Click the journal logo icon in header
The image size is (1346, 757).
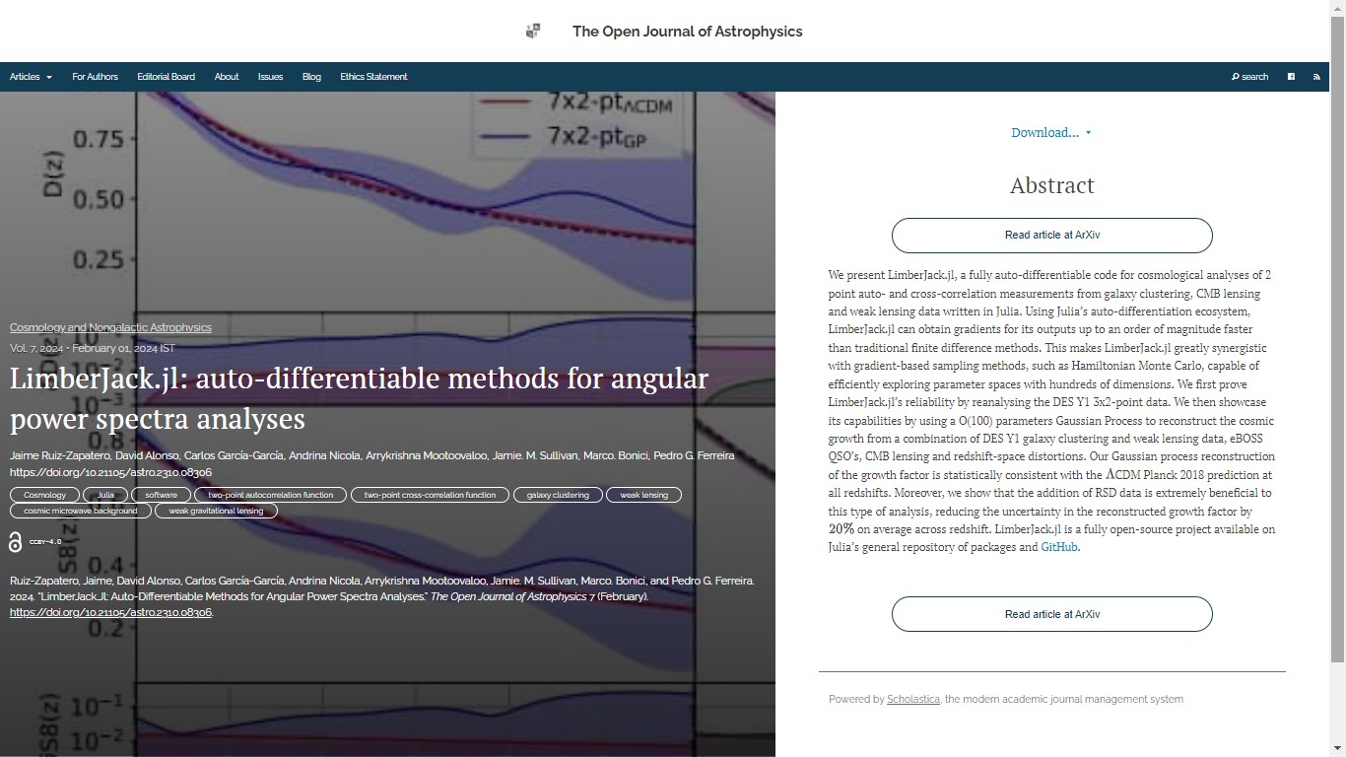coord(533,32)
